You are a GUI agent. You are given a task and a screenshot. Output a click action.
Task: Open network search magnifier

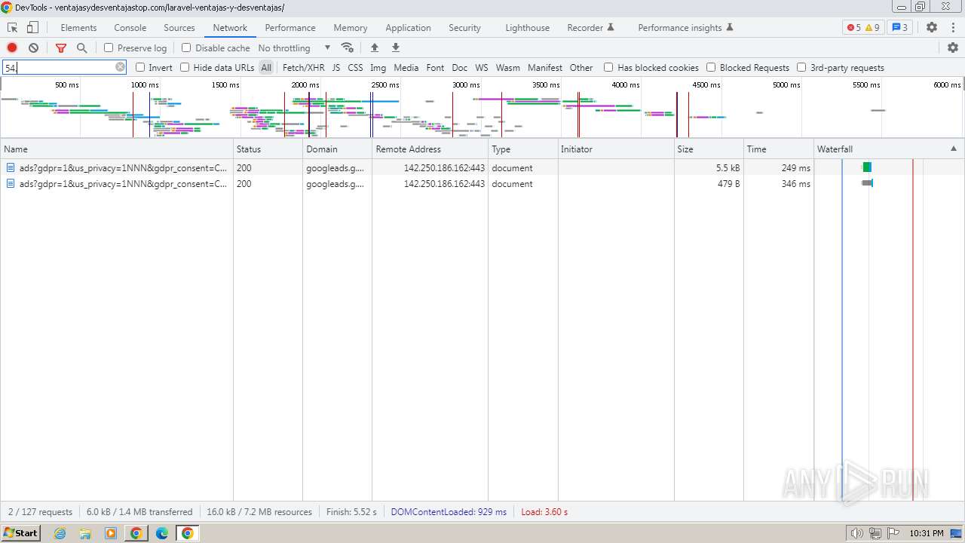pyautogui.click(x=81, y=48)
